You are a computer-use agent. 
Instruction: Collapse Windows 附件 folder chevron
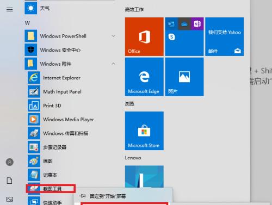coord(114,64)
